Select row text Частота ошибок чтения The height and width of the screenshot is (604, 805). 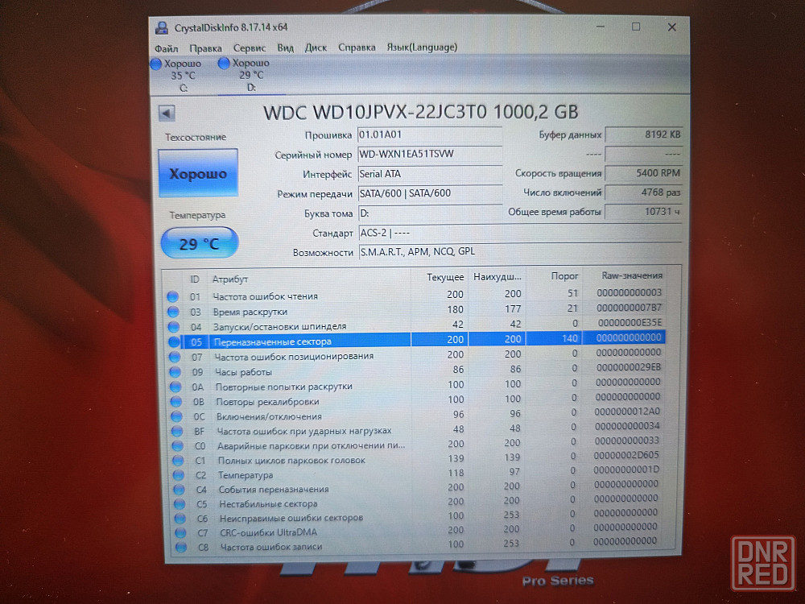266,296
